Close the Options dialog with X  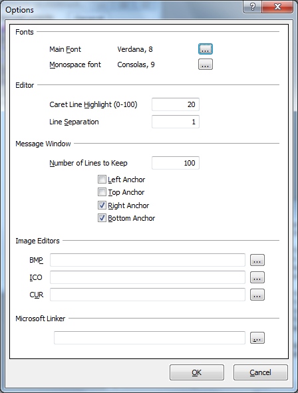pyautogui.click(x=277, y=7)
